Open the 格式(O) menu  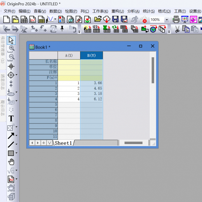click(164, 11)
